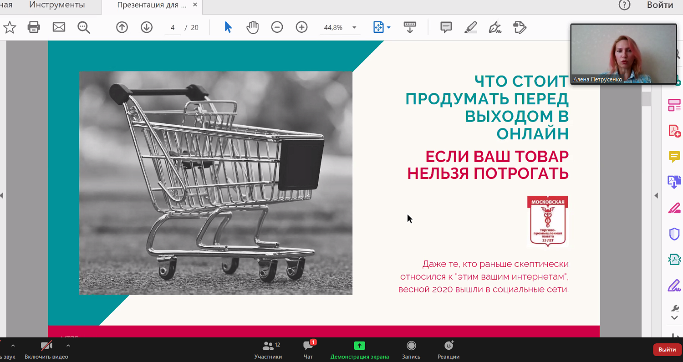Expand the left navigation pane arrow

[2, 196]
